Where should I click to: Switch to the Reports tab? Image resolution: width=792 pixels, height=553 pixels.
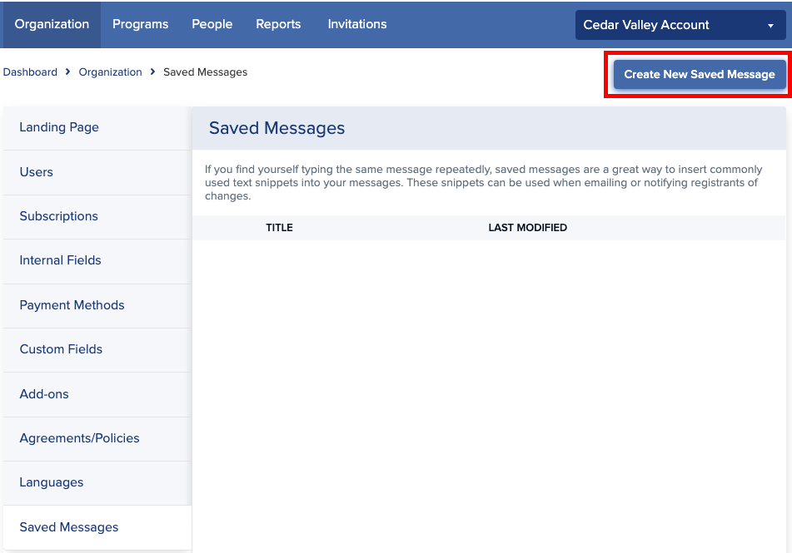click(278, 24)
